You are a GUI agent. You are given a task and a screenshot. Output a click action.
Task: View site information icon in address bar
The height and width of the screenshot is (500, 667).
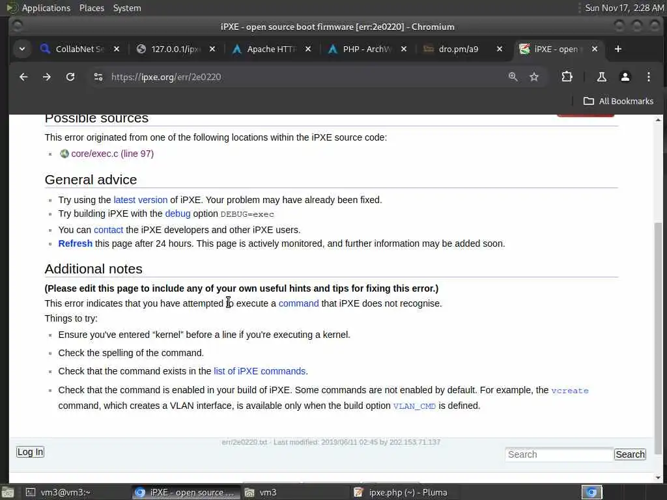(98, 77)
